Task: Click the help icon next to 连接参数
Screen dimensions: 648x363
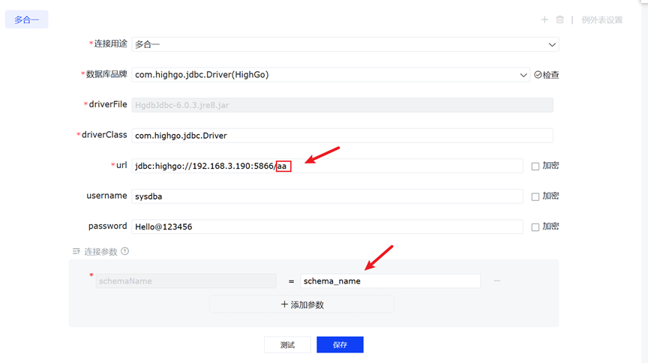Action: point(125,252)
